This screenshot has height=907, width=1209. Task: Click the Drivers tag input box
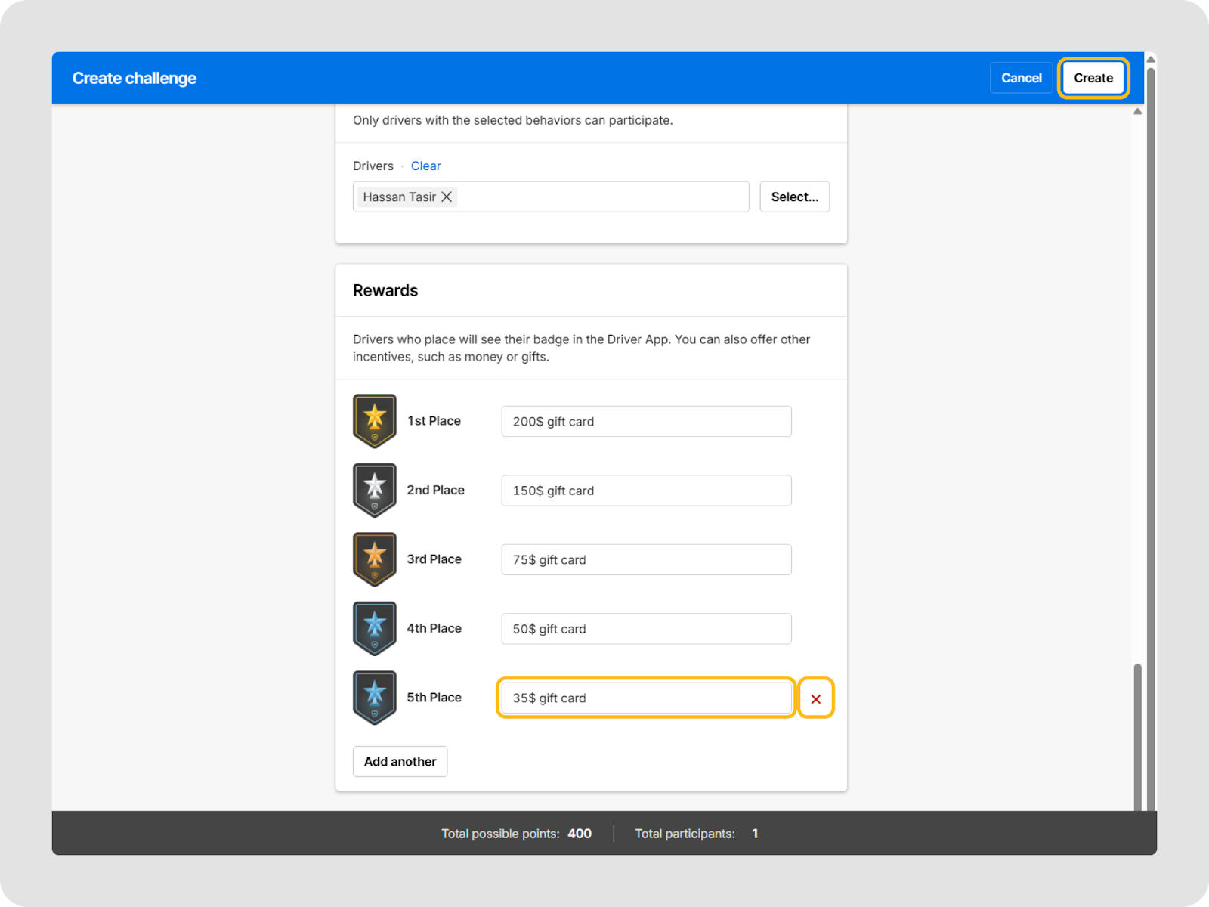pos(601,197)
